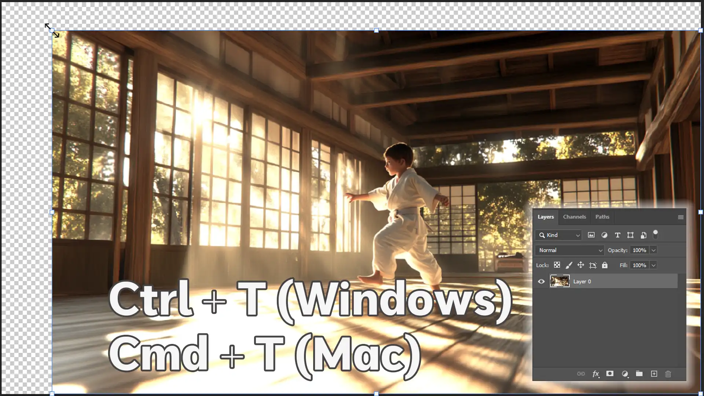Click the Create New Layer icon
Image resolution: width=704 pixels, height=396 pixels.
click(x=654, y=374)
